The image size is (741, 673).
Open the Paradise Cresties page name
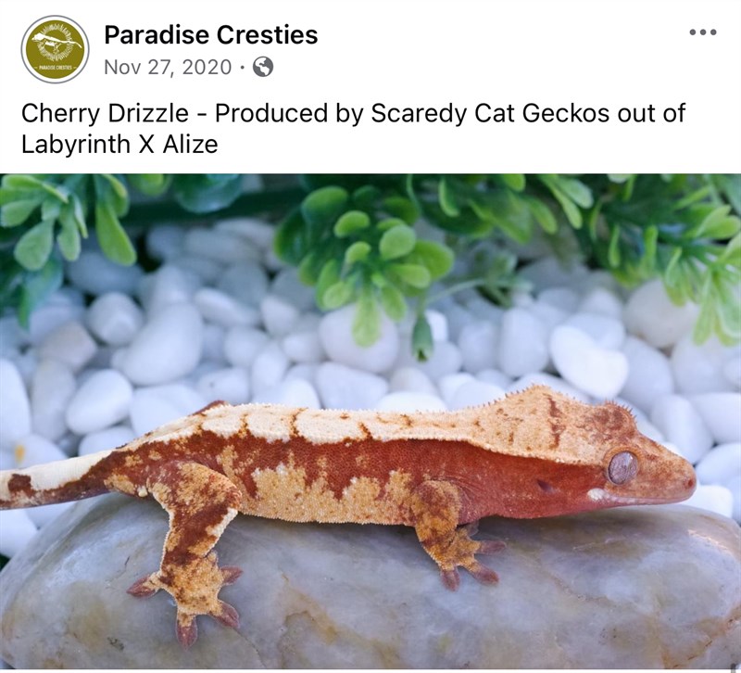tap(211, 34)
